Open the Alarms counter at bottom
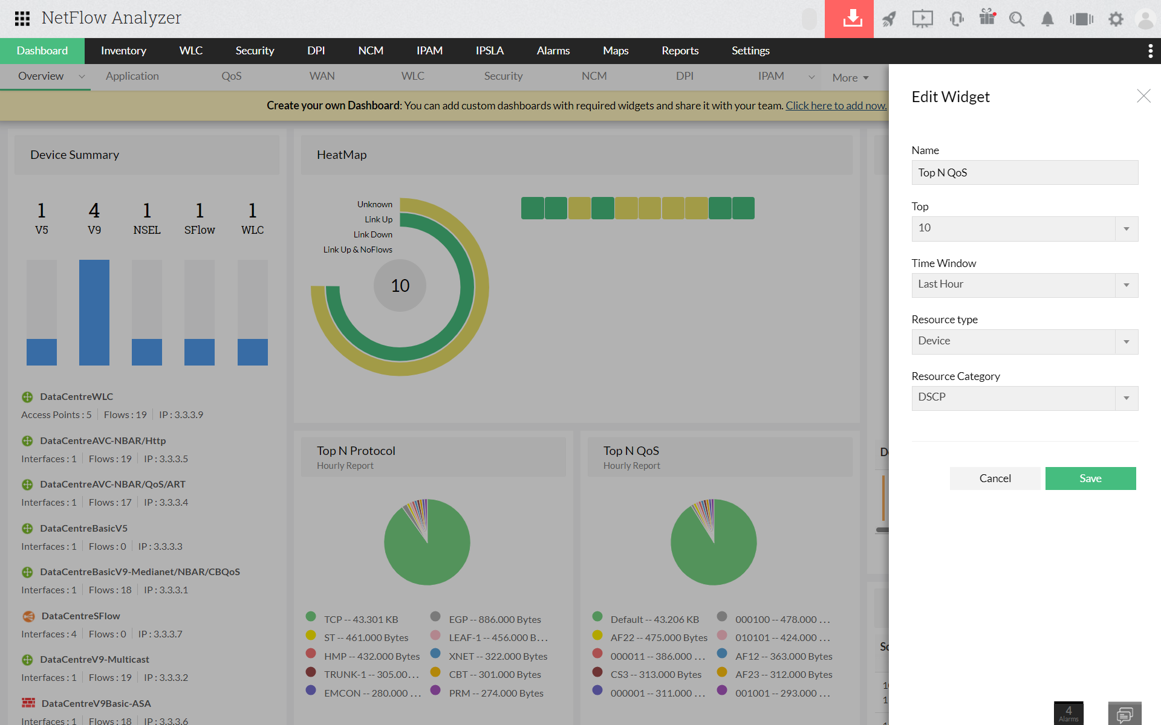 [x=1068, y=713]
